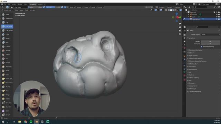Select the Boundary brush tool
The height and width of the screenshot is (124, 221).
pos(7,107)
